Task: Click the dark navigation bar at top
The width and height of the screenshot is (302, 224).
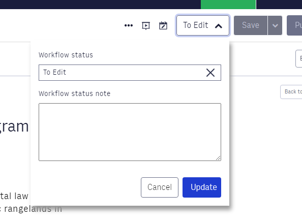Action: 100,5
